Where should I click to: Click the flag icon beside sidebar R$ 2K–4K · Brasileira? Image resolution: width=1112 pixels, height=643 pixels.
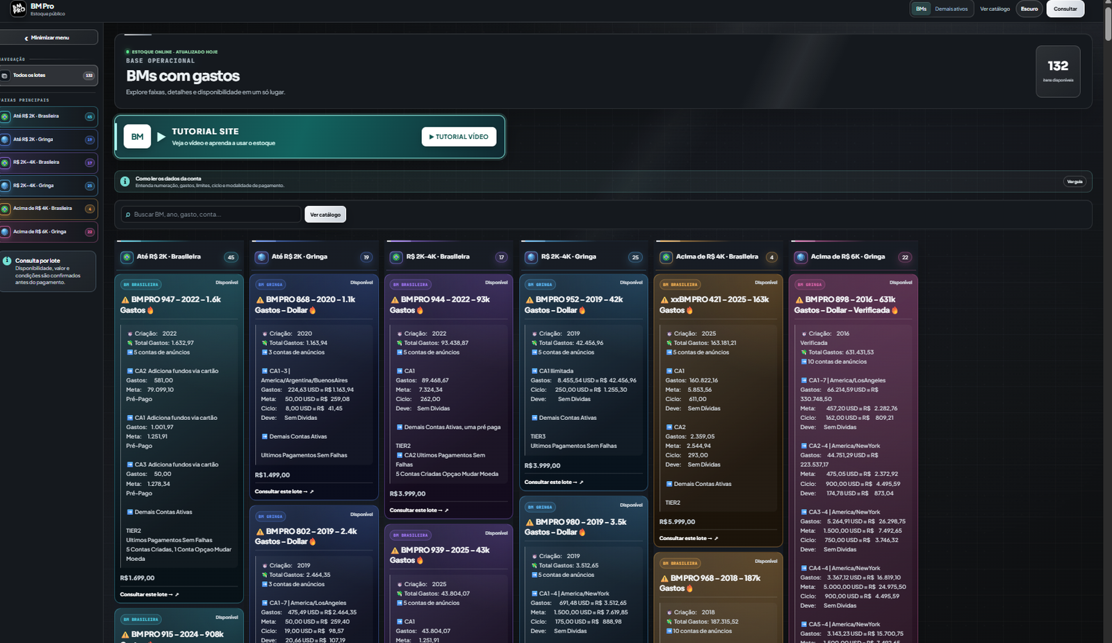5,163
